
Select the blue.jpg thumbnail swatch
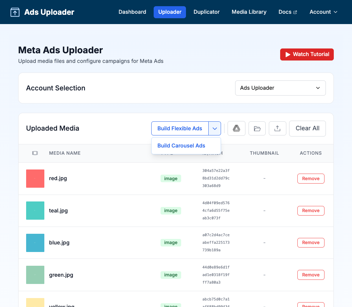coord(35,243)
